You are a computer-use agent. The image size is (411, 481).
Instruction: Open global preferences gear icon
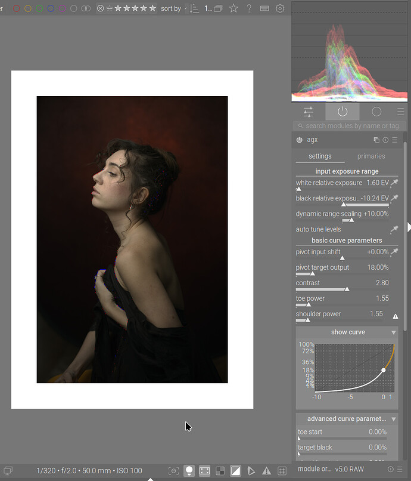coord(280,9)
